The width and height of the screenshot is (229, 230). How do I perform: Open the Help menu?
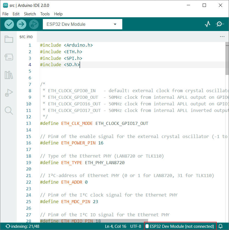click(x=58, y=14)
